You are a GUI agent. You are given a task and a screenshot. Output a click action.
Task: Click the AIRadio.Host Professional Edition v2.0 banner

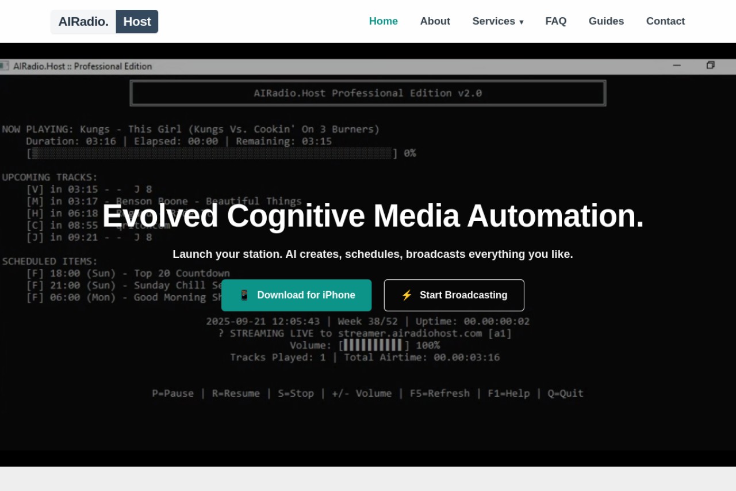[x=368, y=93]
